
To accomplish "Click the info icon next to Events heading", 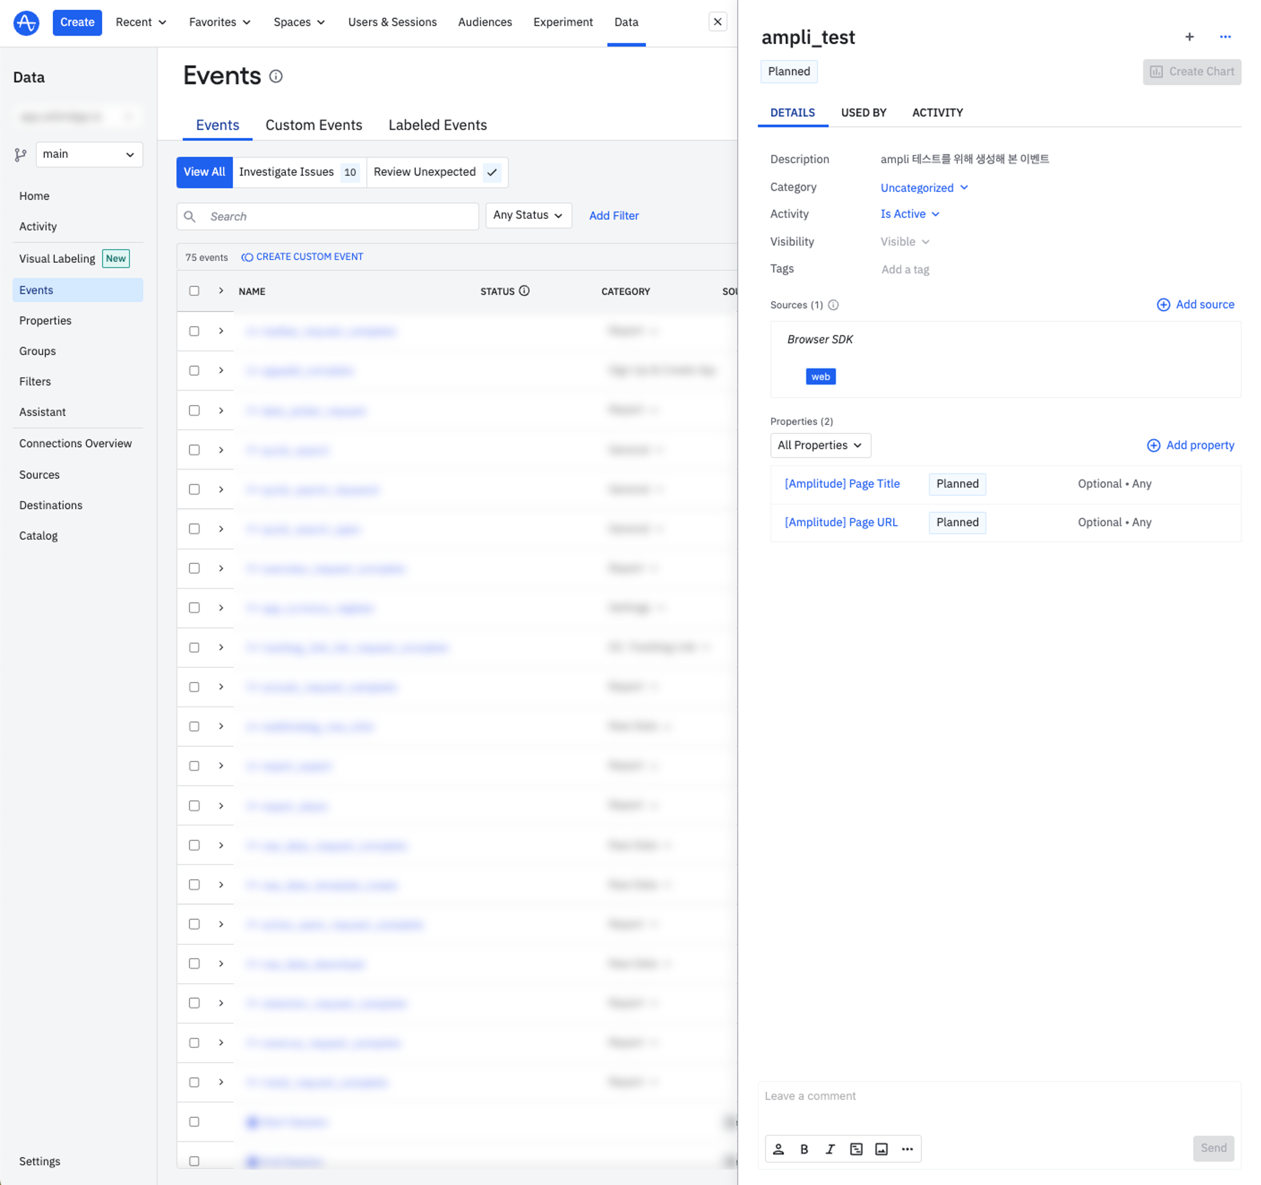I will (x=276, y=77).
